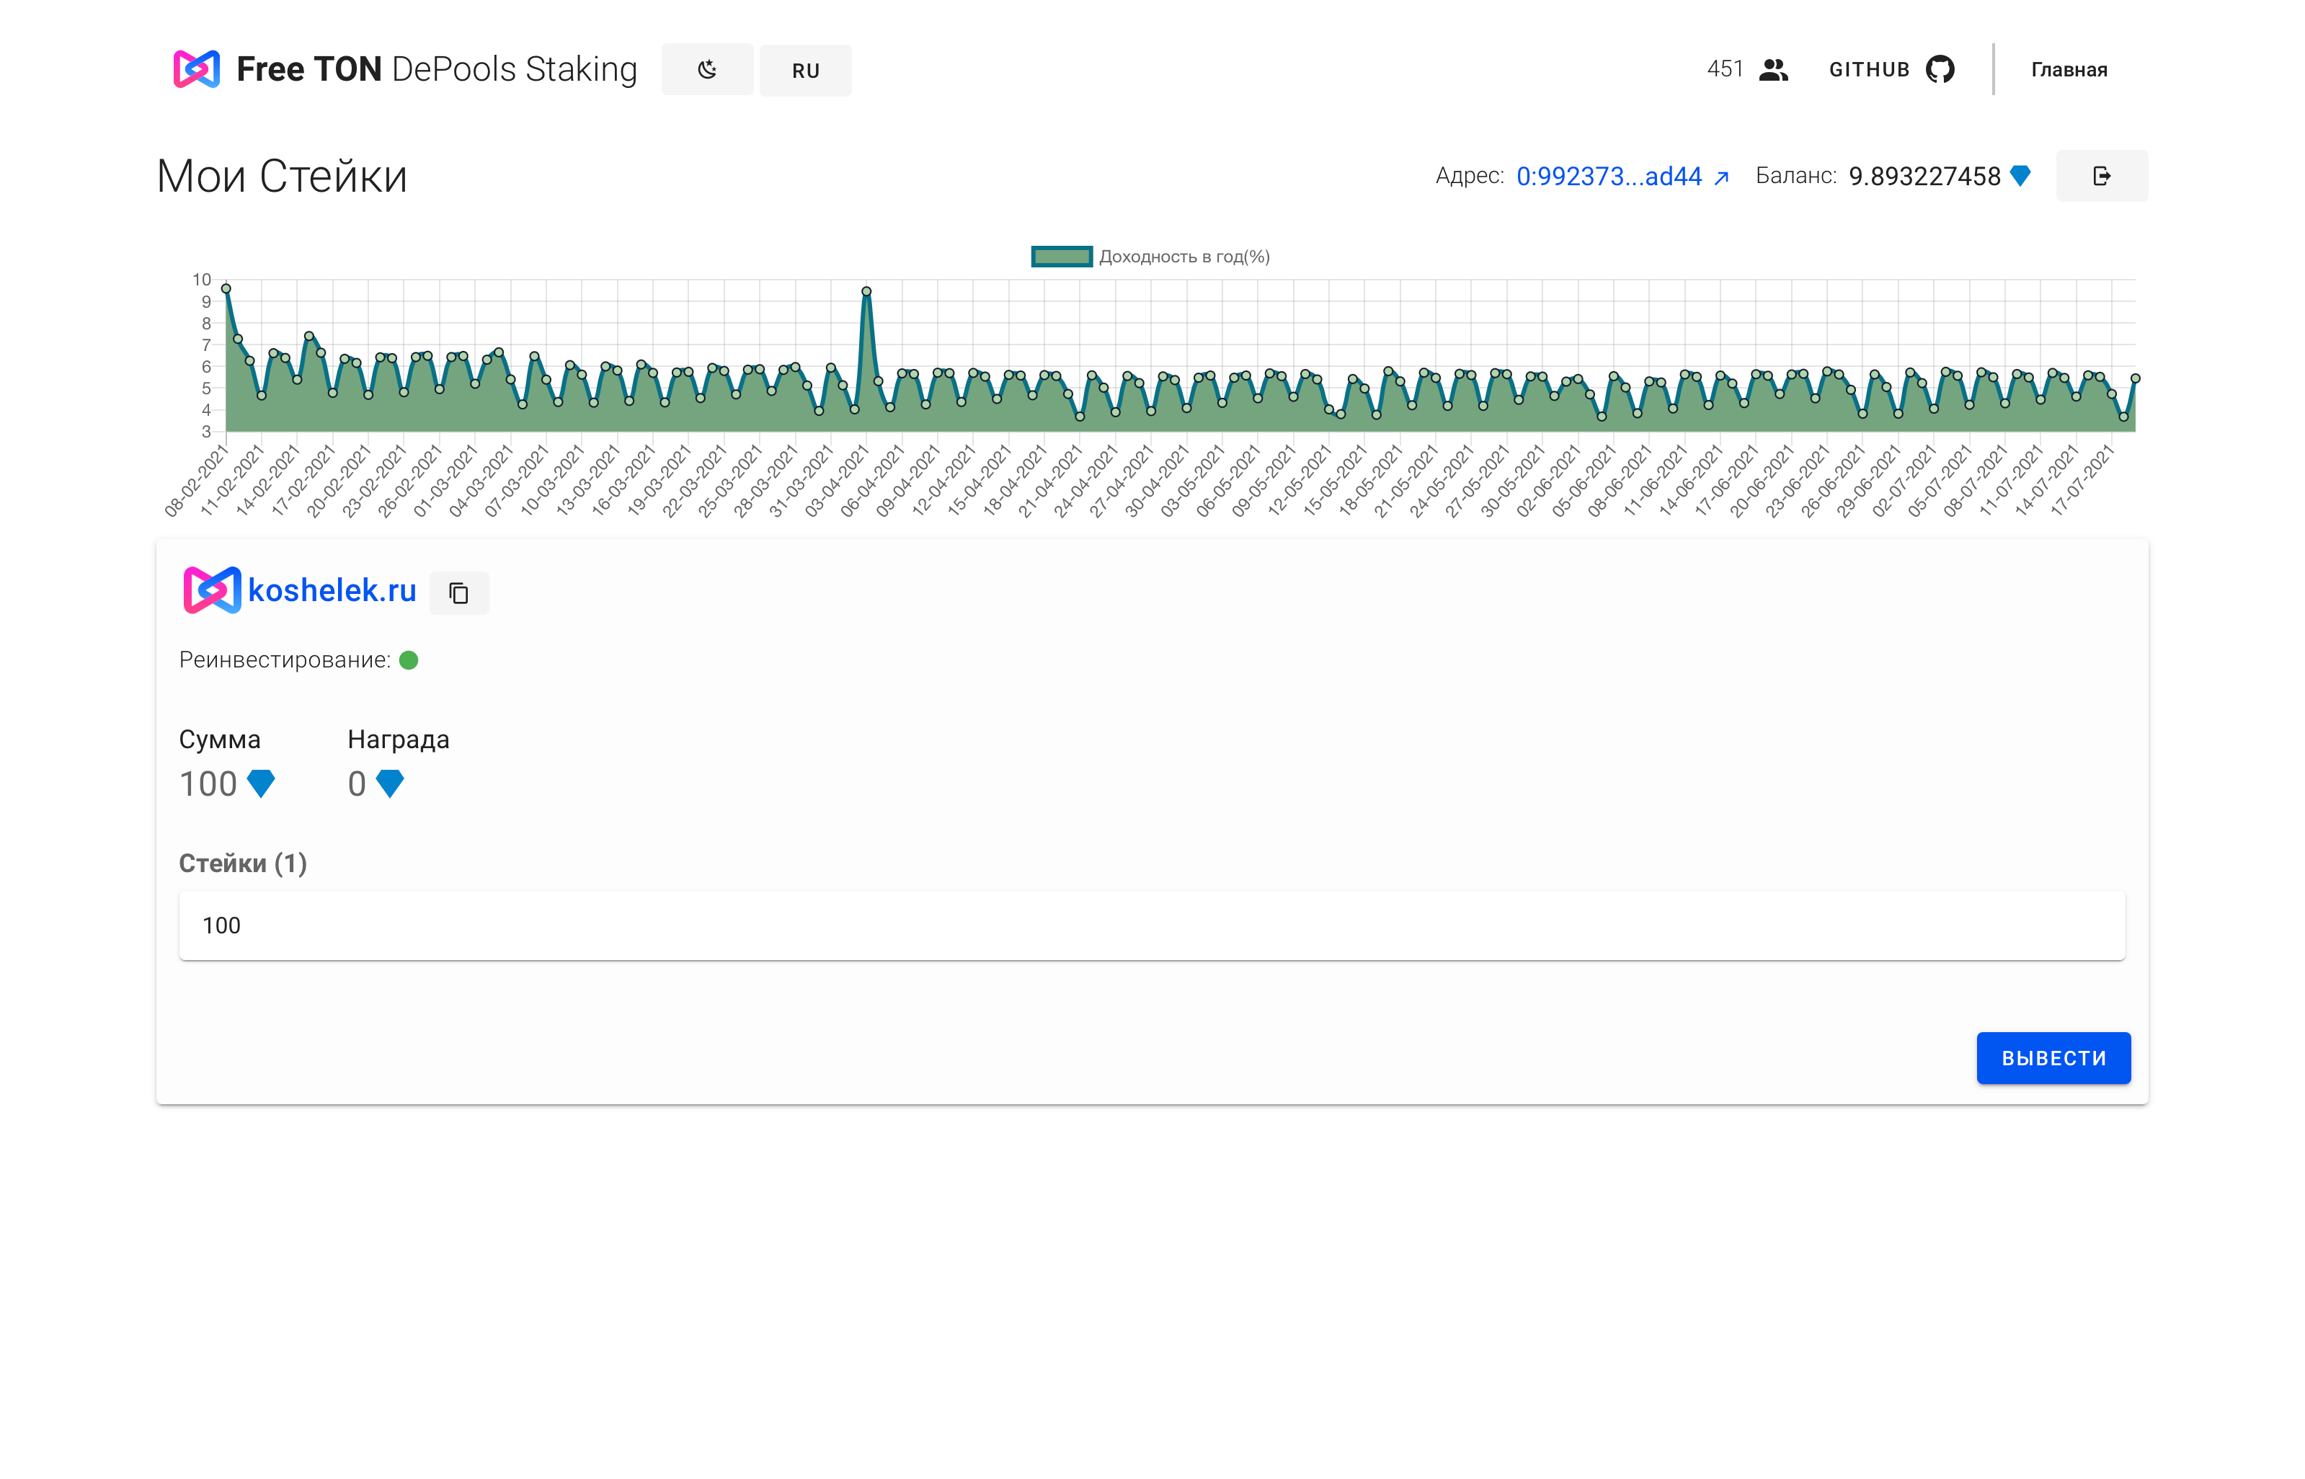Click the users group icon next to 451
Viewport: 2305px width, 1479px height.
coord(1773,69)
